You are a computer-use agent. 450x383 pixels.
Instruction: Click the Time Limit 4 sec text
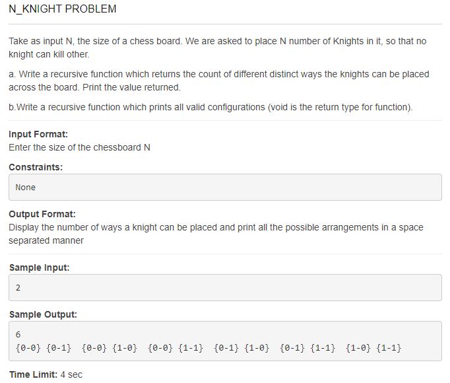click(46, 374)
